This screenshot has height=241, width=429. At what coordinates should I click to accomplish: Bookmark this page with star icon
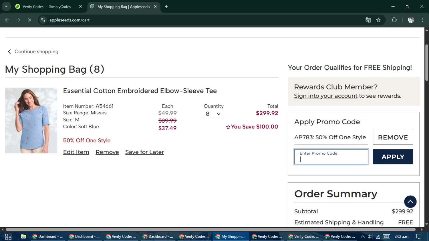pyautogui.click(x=378, y=20)
